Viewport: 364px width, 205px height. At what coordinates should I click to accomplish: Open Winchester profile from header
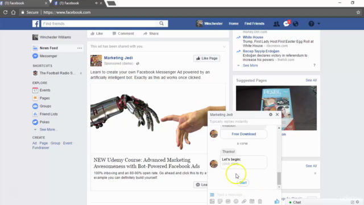(209, 23)
